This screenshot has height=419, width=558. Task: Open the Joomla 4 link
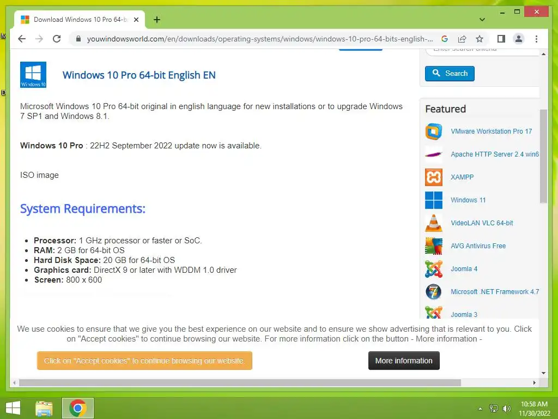464,268
